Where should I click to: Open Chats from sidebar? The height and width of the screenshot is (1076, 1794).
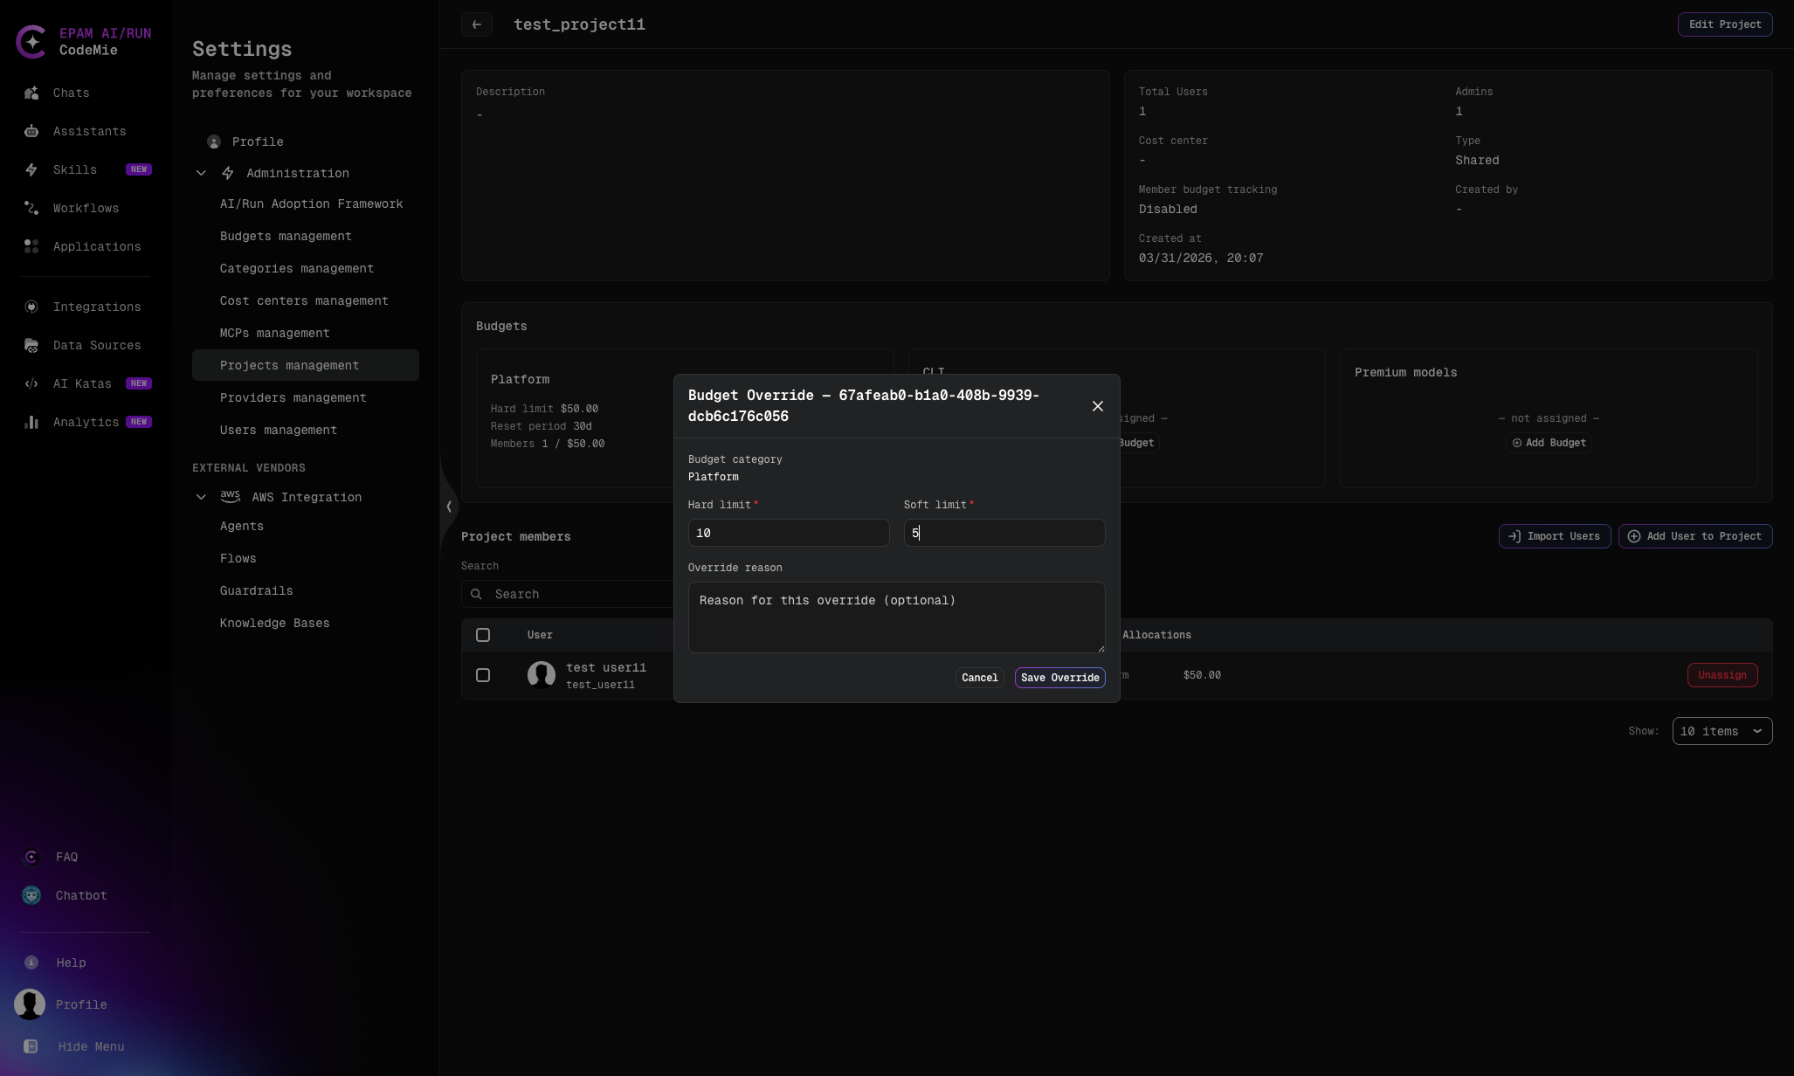pos(71,93)
